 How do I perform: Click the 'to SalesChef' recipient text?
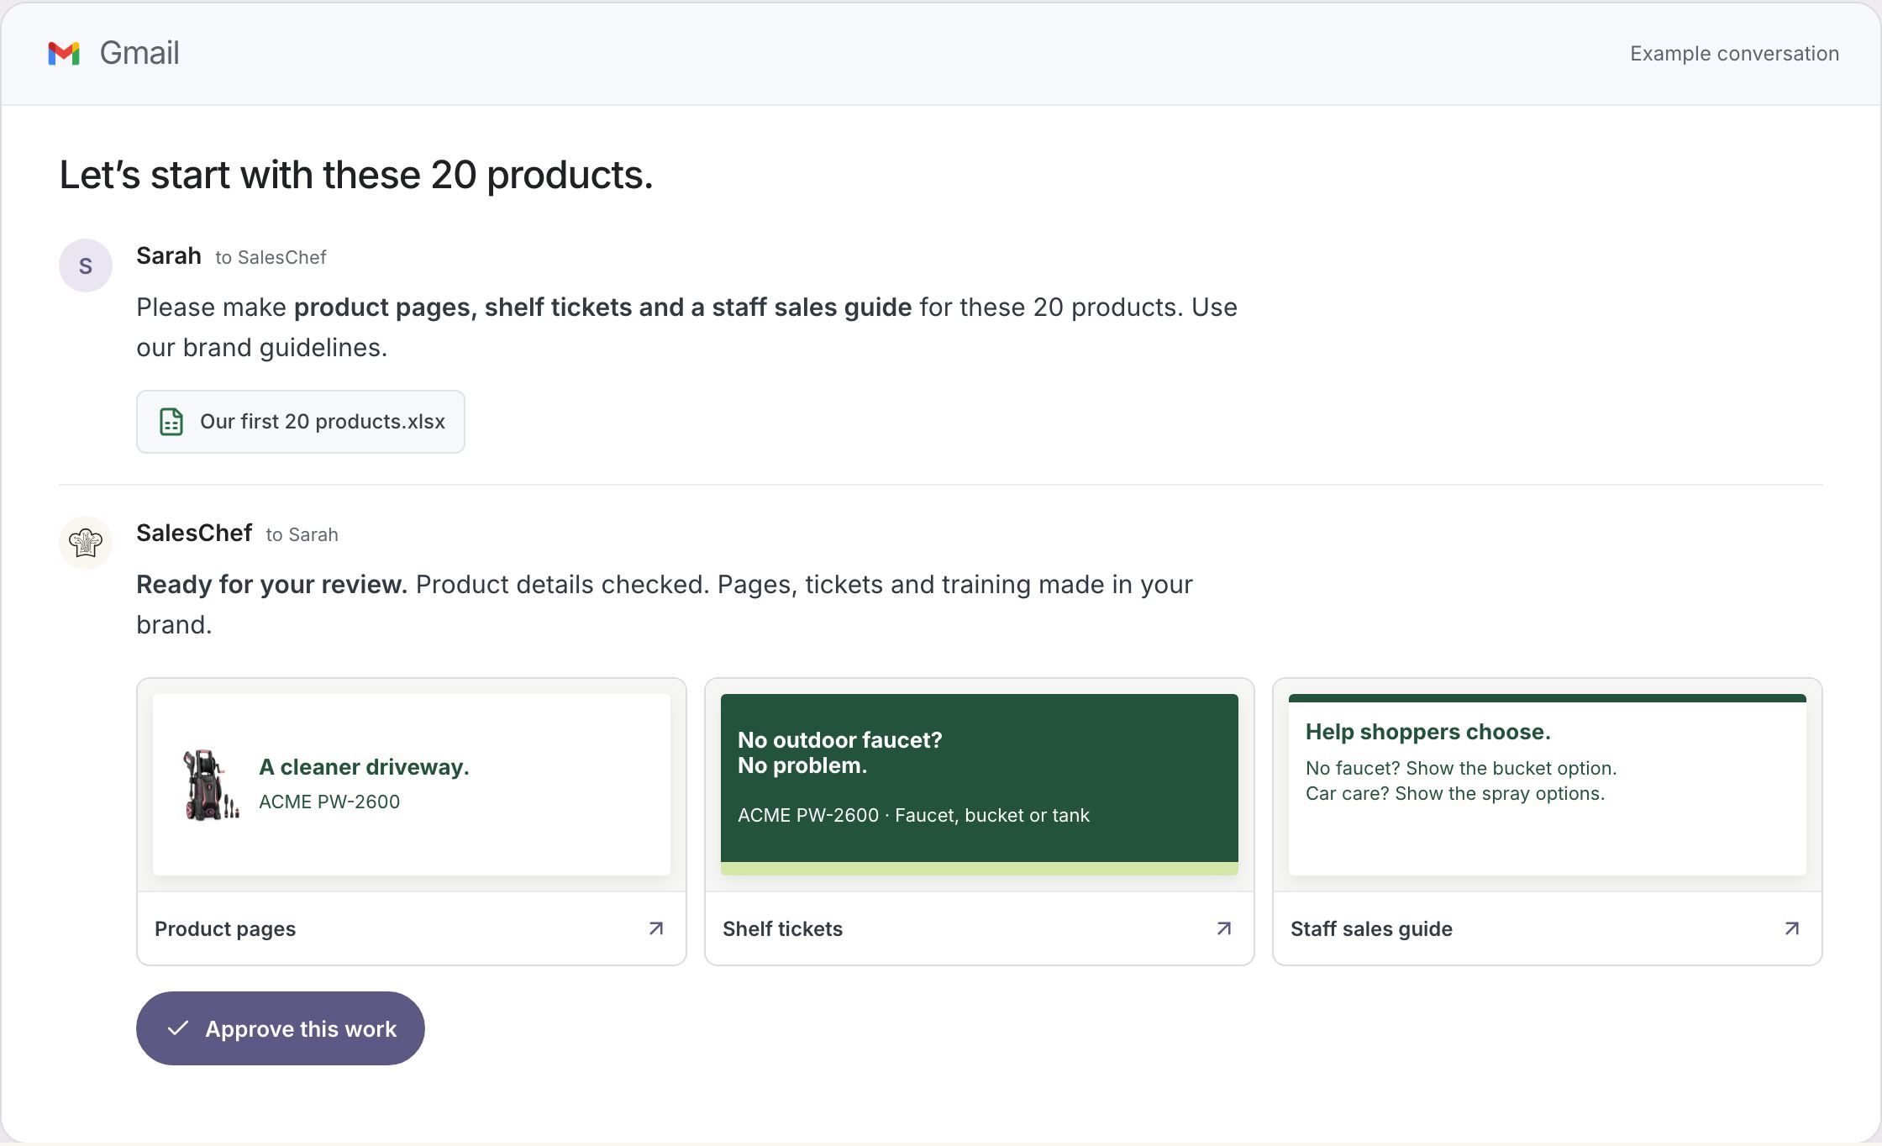coord(271,257)
